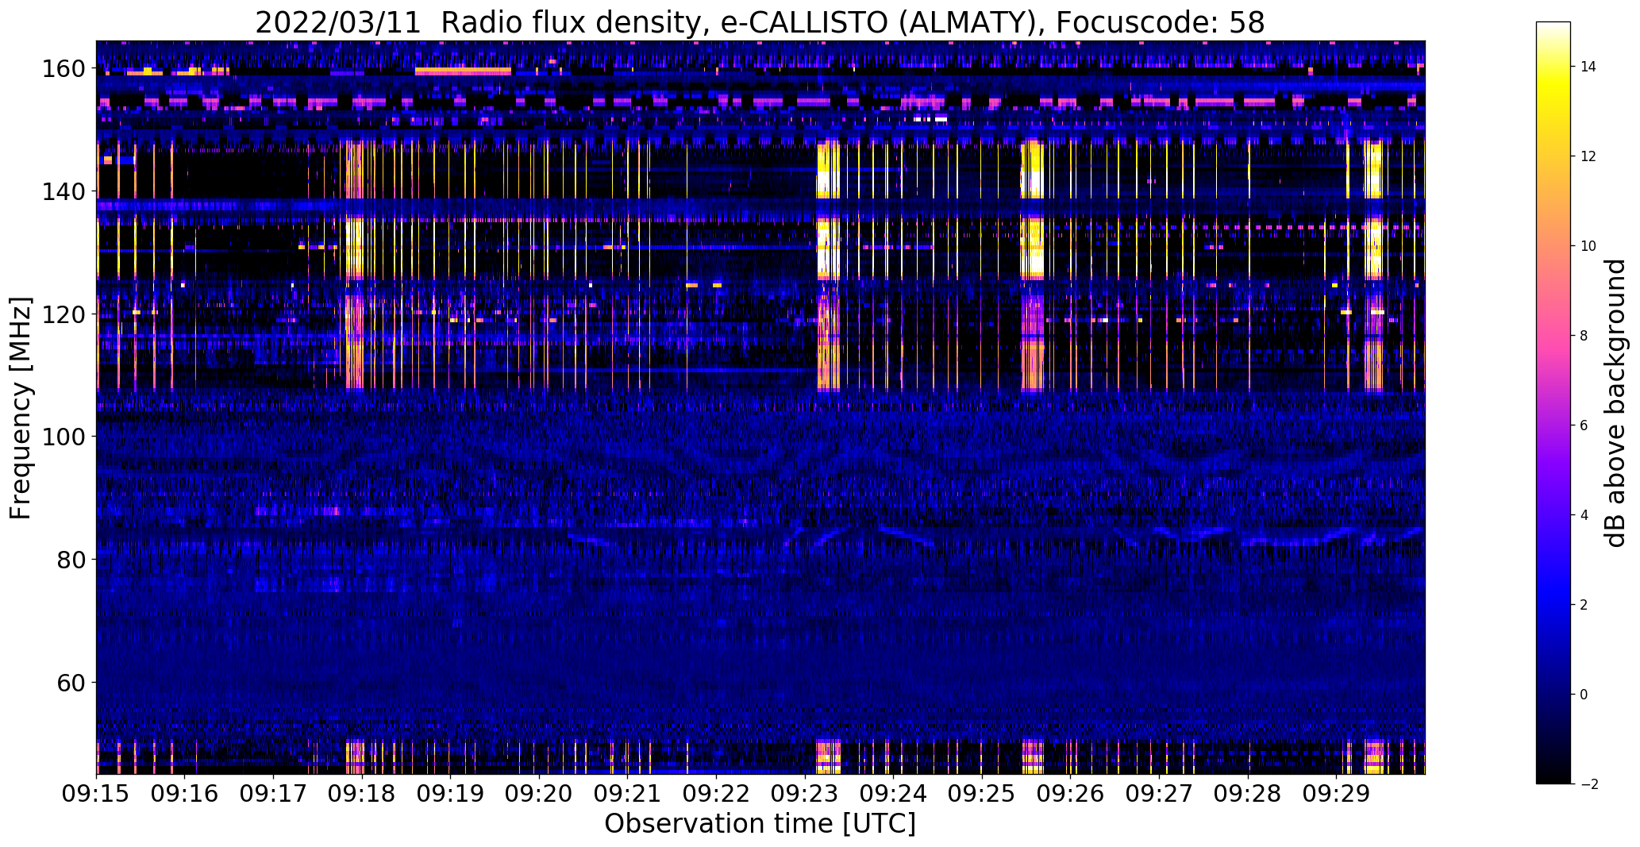Screen dimensions: 1640x847
Task: Click the 09:15 time tick label
Action: [97, 794]
